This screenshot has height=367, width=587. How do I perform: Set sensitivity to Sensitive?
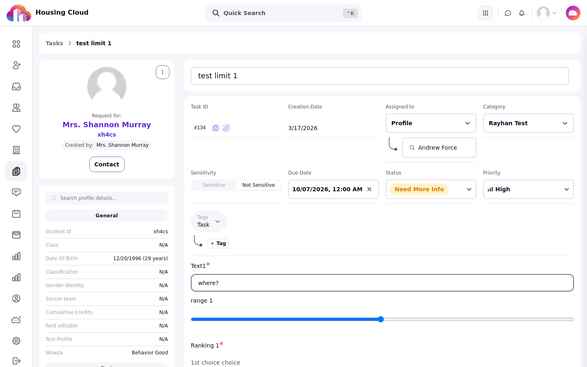(x=214, y=185)
